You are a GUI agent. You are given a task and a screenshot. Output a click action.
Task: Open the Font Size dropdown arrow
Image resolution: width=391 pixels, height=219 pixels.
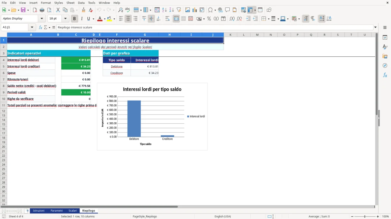point(65,19)
